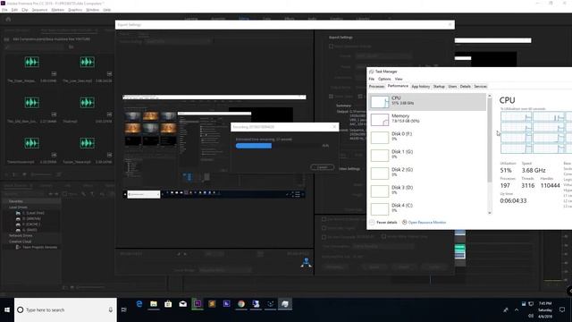Open the File menu in Task Manager

(372, 79)
